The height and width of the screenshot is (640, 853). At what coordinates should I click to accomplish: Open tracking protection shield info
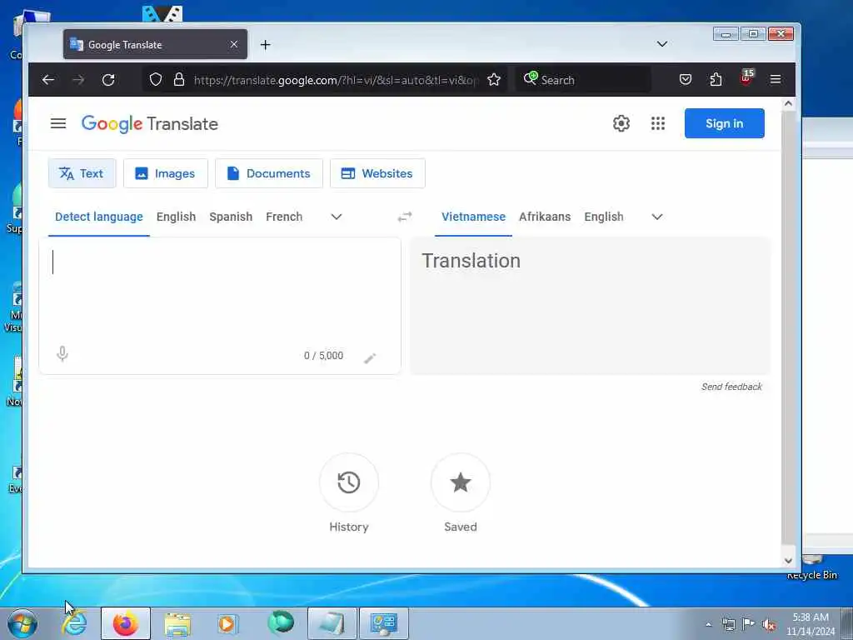(156, 80)
